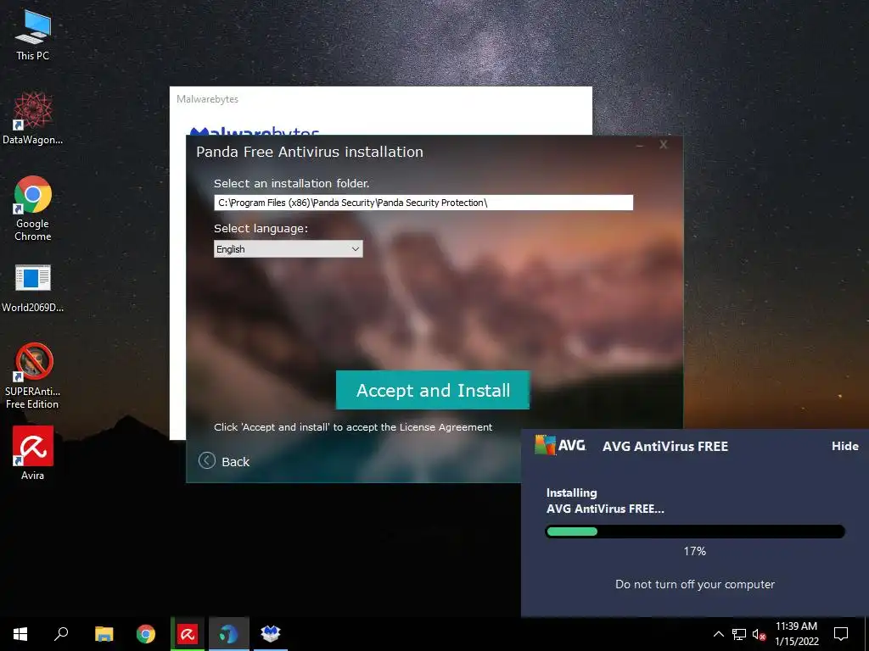The image size is (869, 651).
Task: Click the muted volume tray icon
Action: (760, 634)
